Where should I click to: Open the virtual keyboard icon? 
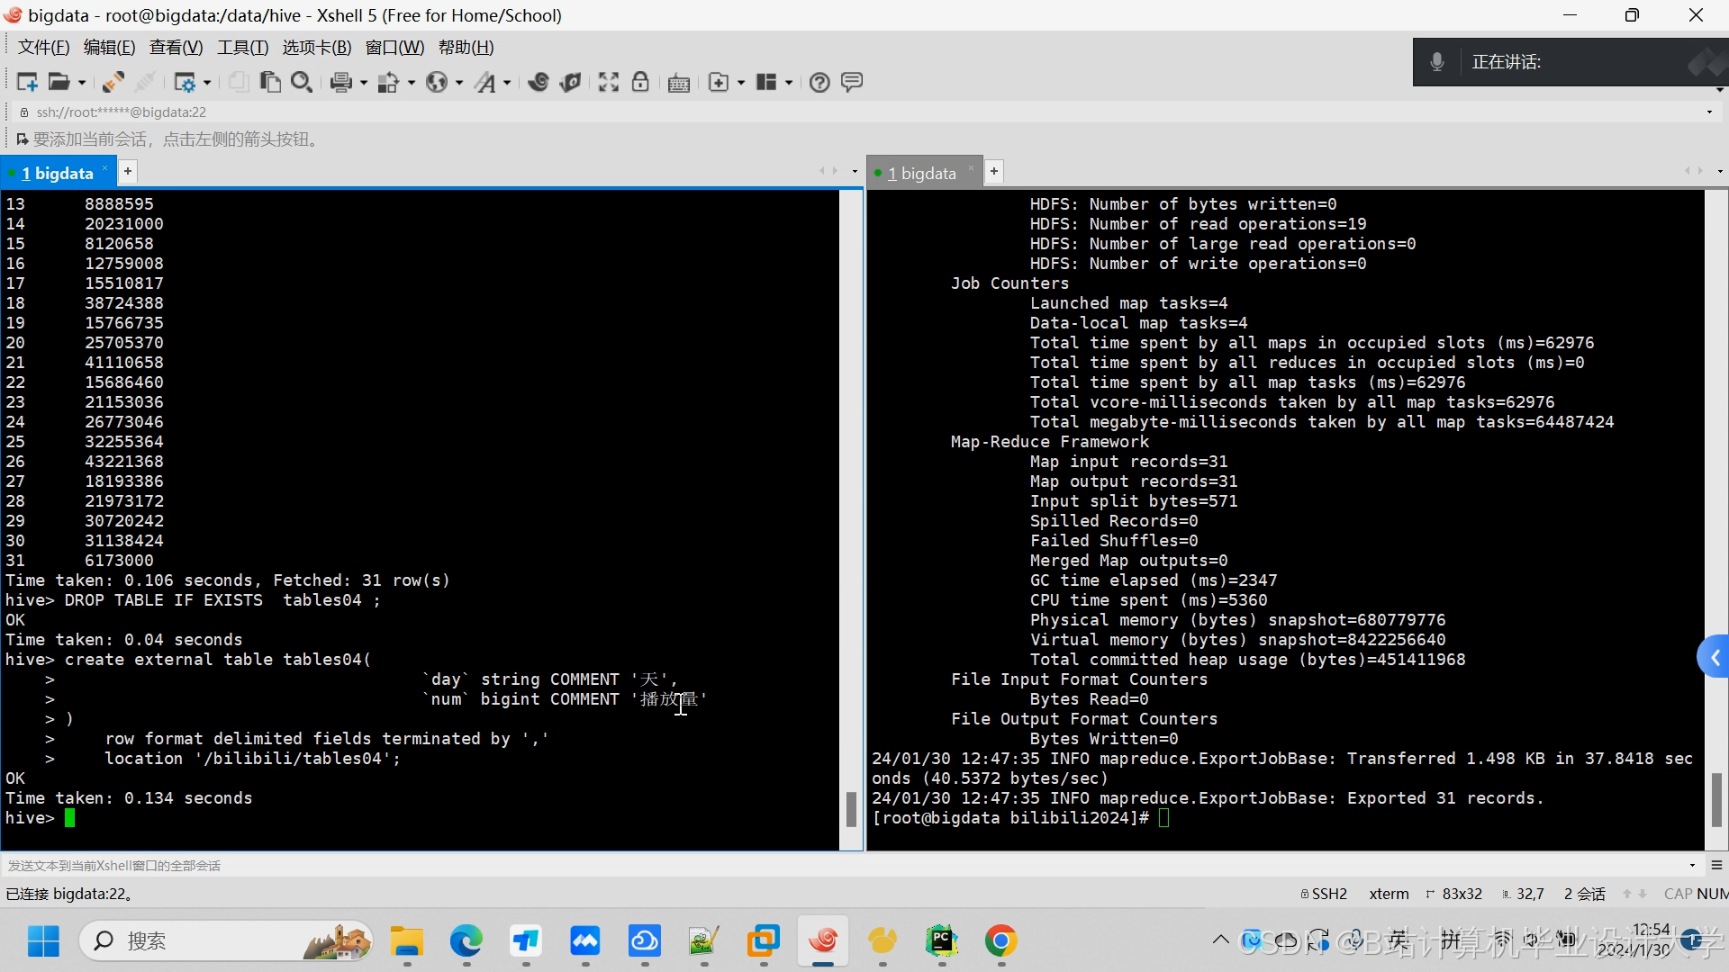point(679,83)
